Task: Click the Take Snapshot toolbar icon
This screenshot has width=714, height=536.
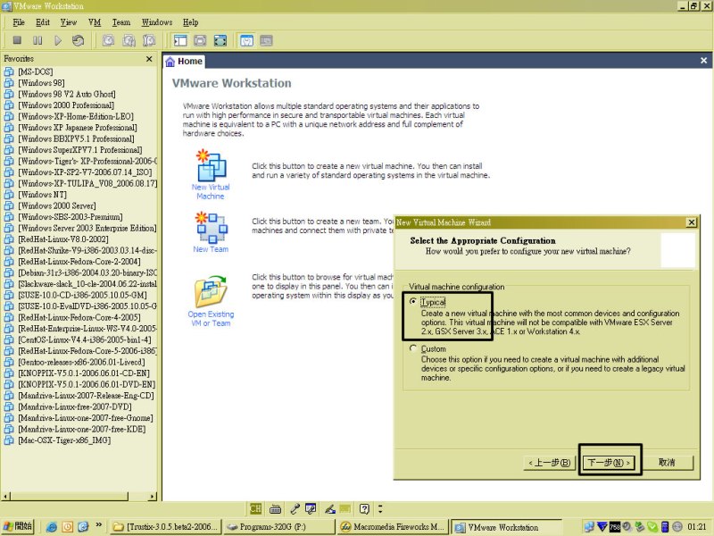Action: (108, 40)
